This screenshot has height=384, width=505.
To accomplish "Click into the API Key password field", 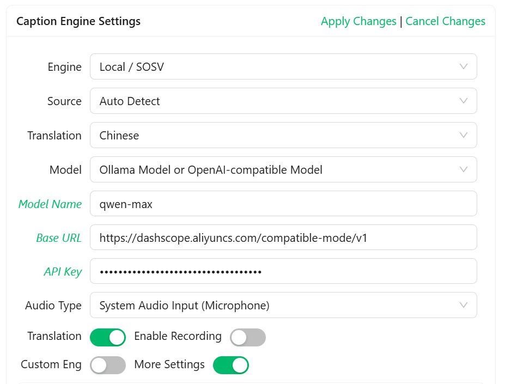I will (283, 271).
